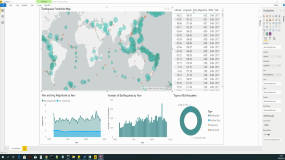Open the Fields well tab

[x=265, y=39]
